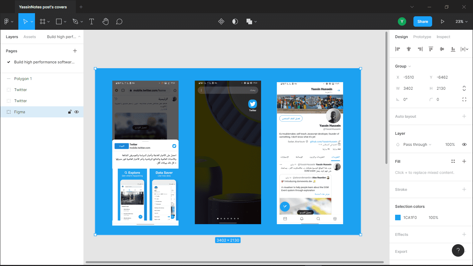Screen dimensions: 473x266
Task: Click the width field 3402
Action: coord(409,88)
